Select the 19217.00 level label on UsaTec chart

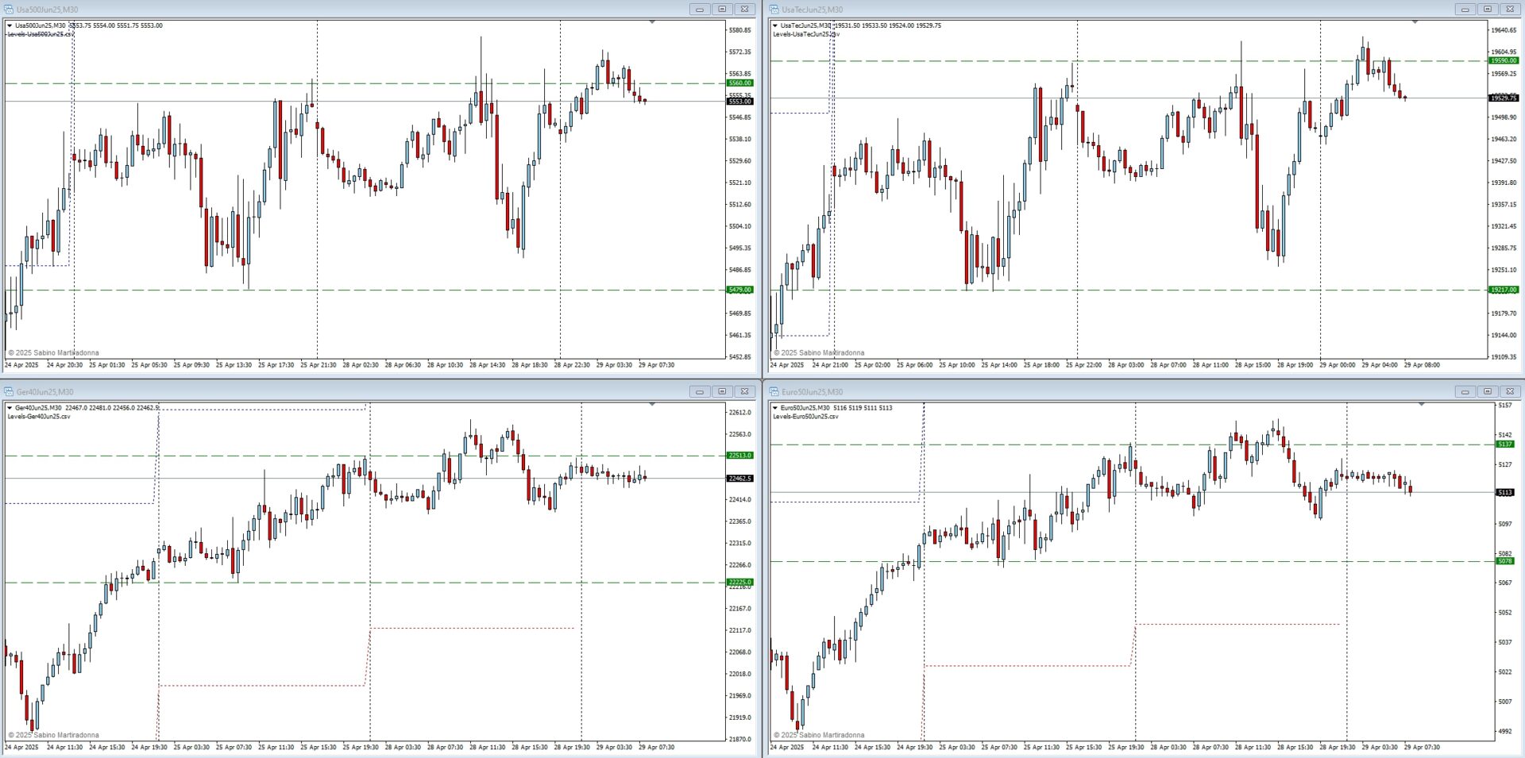click(x=1504, y=290)
